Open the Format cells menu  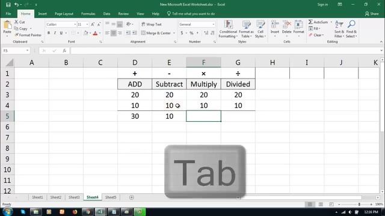pyautogui.click(x=299, y=29)
